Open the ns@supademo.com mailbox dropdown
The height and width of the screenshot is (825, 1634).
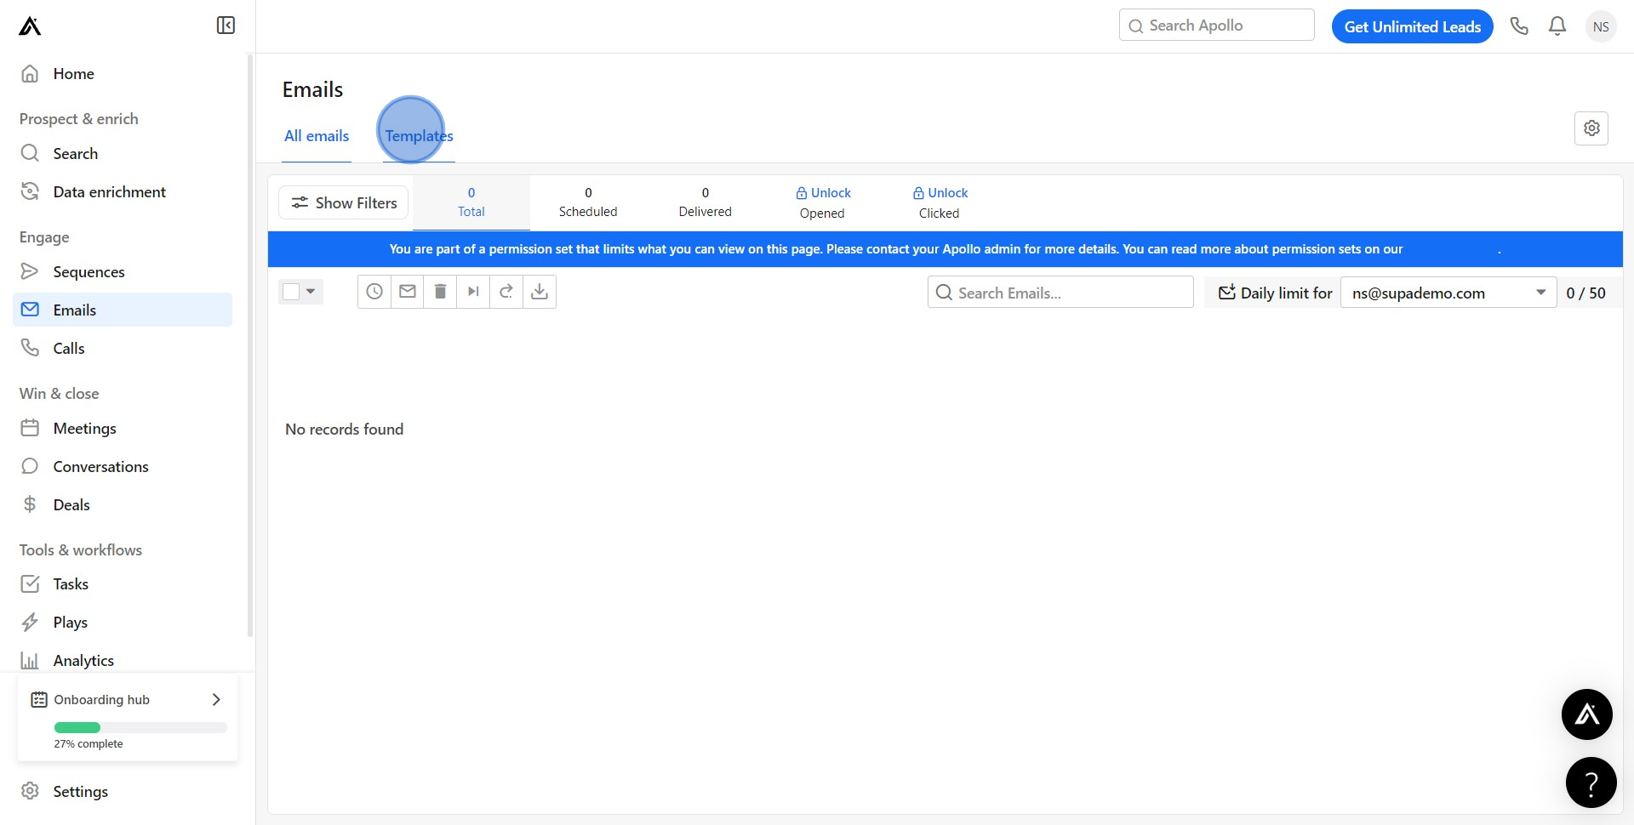1448,293
